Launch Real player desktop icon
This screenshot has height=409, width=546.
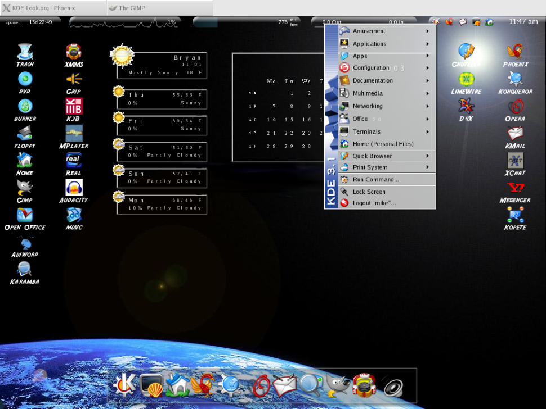point(74,164)
